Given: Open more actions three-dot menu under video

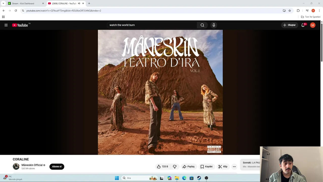Looking at the screenshot, I should pos(234,167).
